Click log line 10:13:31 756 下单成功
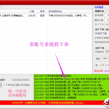Image resolution: width=109 pixels, height=109 pixels. pos(71,95)
